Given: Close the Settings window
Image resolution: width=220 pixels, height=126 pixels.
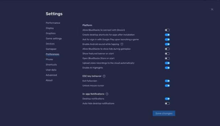Looking at the screenshot, I should [212, 9].
